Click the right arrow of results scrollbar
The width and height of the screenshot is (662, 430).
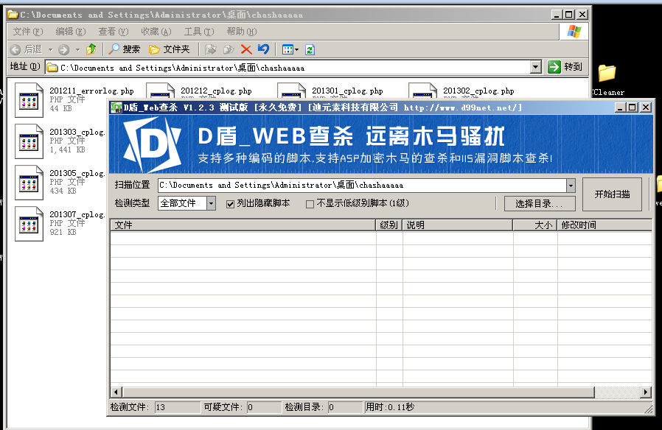click(646, 392)
